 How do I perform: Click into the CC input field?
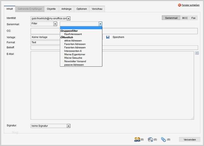coord(114,31)
